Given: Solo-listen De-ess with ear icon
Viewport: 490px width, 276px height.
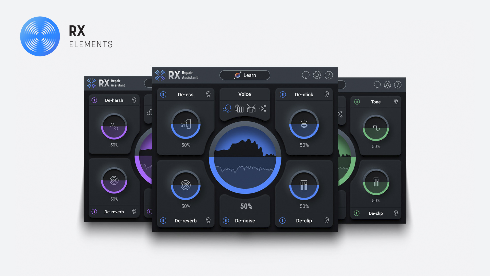Looking at the screenshot, I should pyautogui.click(x=208, y=95).
